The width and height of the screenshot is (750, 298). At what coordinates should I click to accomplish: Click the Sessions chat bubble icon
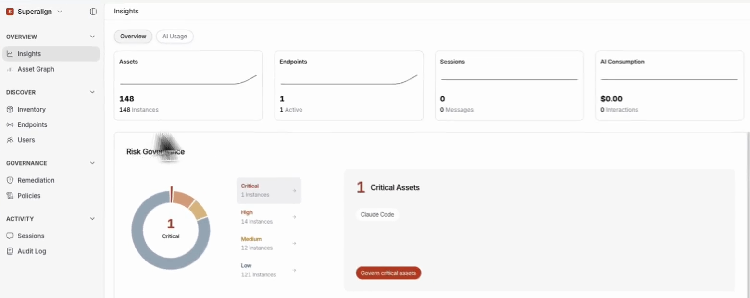(x=10, y=236)
